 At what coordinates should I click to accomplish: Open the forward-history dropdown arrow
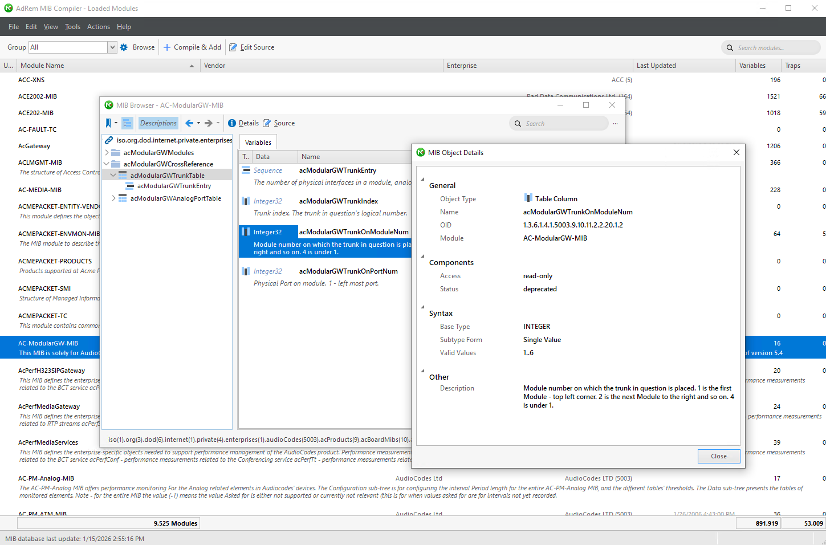[218, 123]
